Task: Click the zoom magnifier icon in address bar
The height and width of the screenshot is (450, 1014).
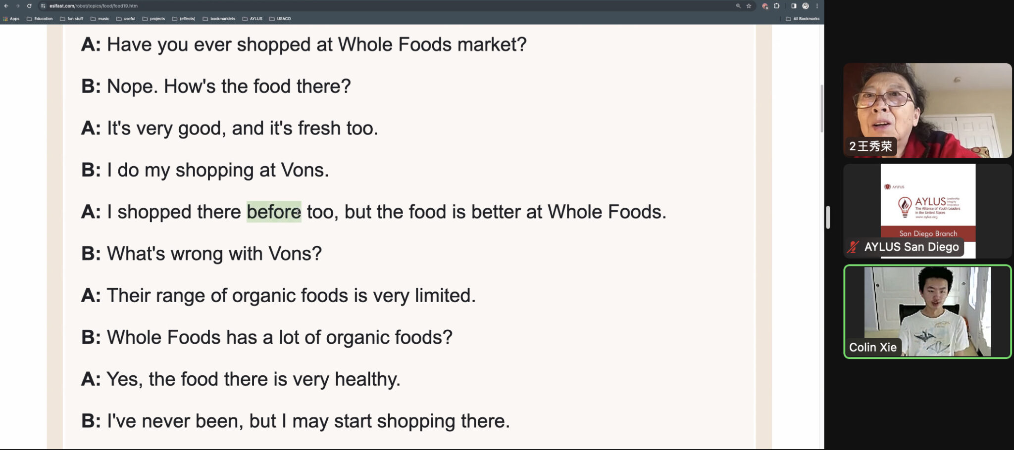Action: point(738,6)
